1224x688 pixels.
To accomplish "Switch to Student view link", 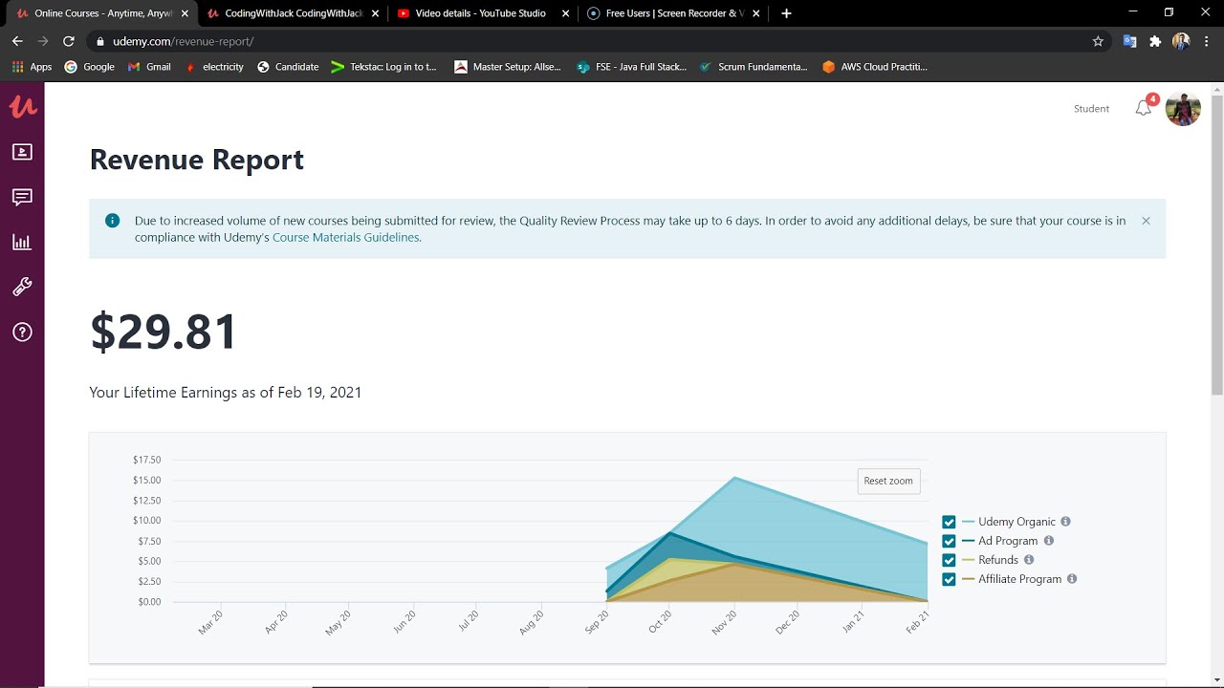I will coord(1091,109).
